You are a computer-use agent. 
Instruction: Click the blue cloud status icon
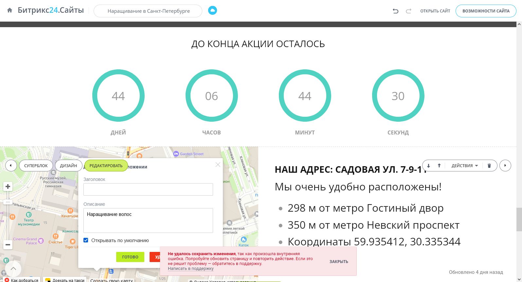pos(212,10)
